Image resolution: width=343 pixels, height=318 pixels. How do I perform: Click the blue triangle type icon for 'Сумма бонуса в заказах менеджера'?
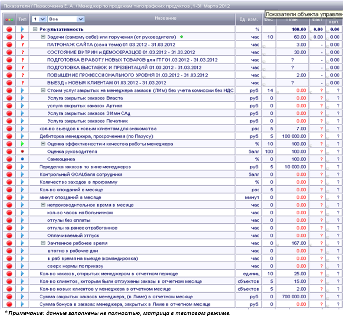coord(22,304)
